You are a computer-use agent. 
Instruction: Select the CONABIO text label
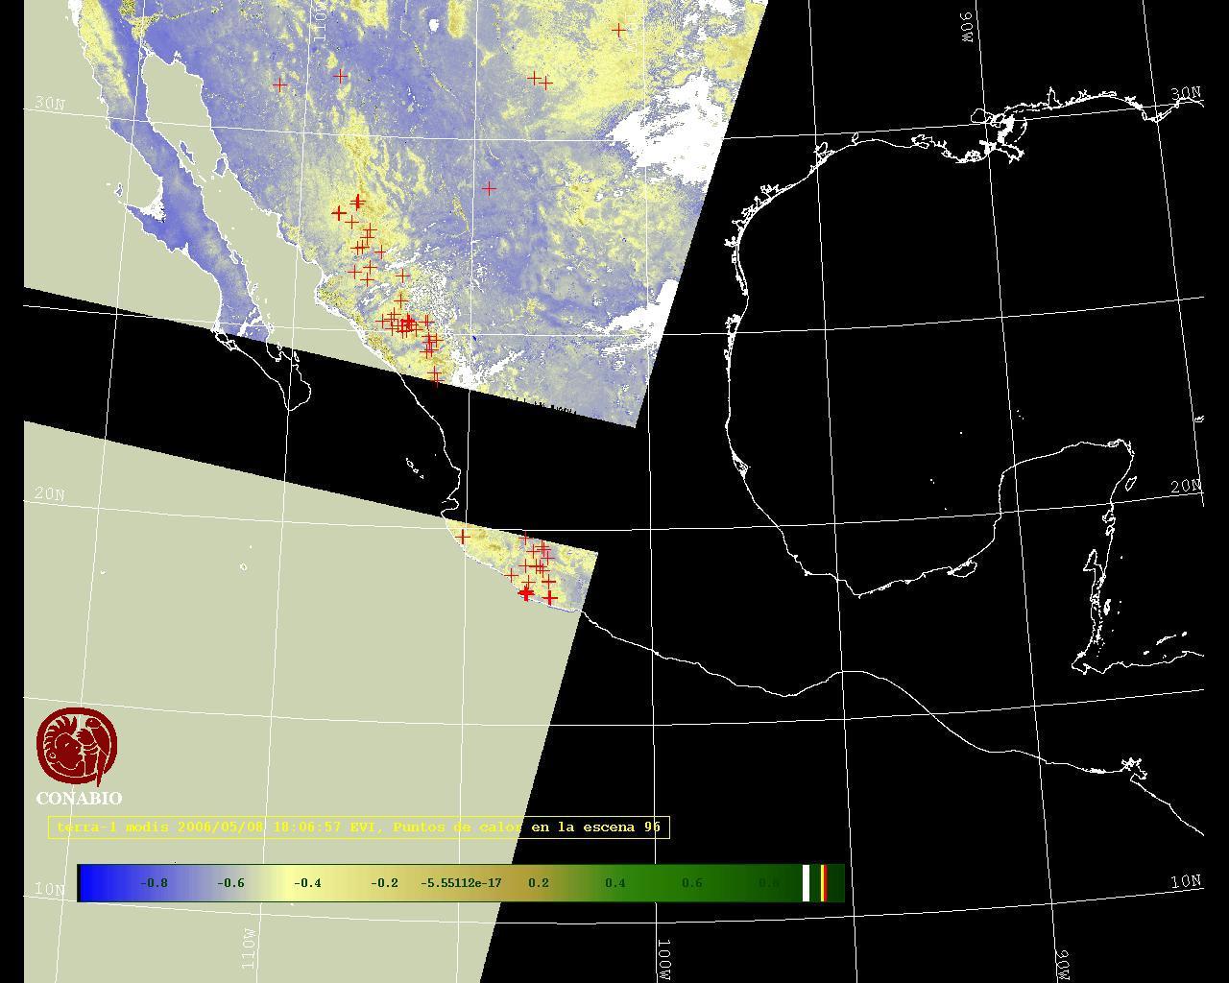tap(79, 799)
